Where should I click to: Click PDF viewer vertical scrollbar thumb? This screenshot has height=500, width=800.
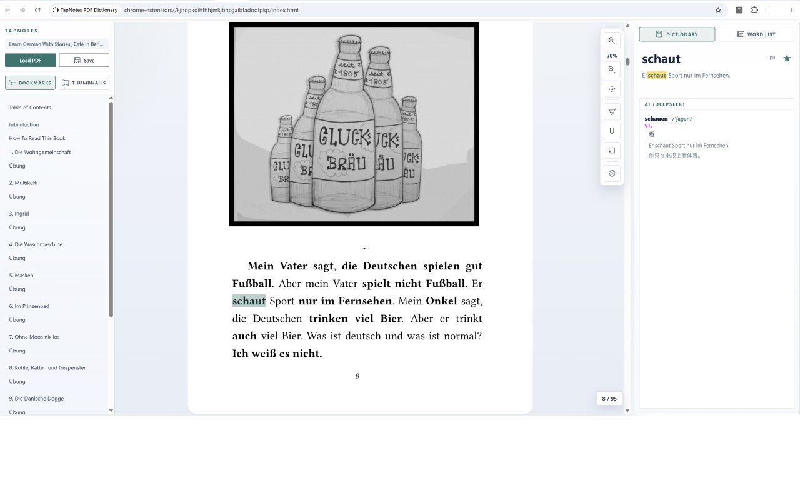(627, 62)
